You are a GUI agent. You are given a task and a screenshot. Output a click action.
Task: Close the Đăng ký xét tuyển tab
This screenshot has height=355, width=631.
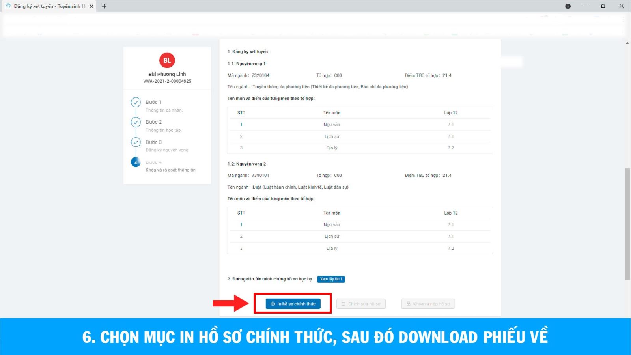tap(91, 6)
